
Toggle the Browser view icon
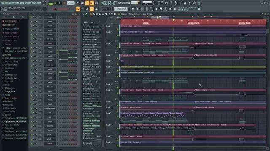coord(152,9)
